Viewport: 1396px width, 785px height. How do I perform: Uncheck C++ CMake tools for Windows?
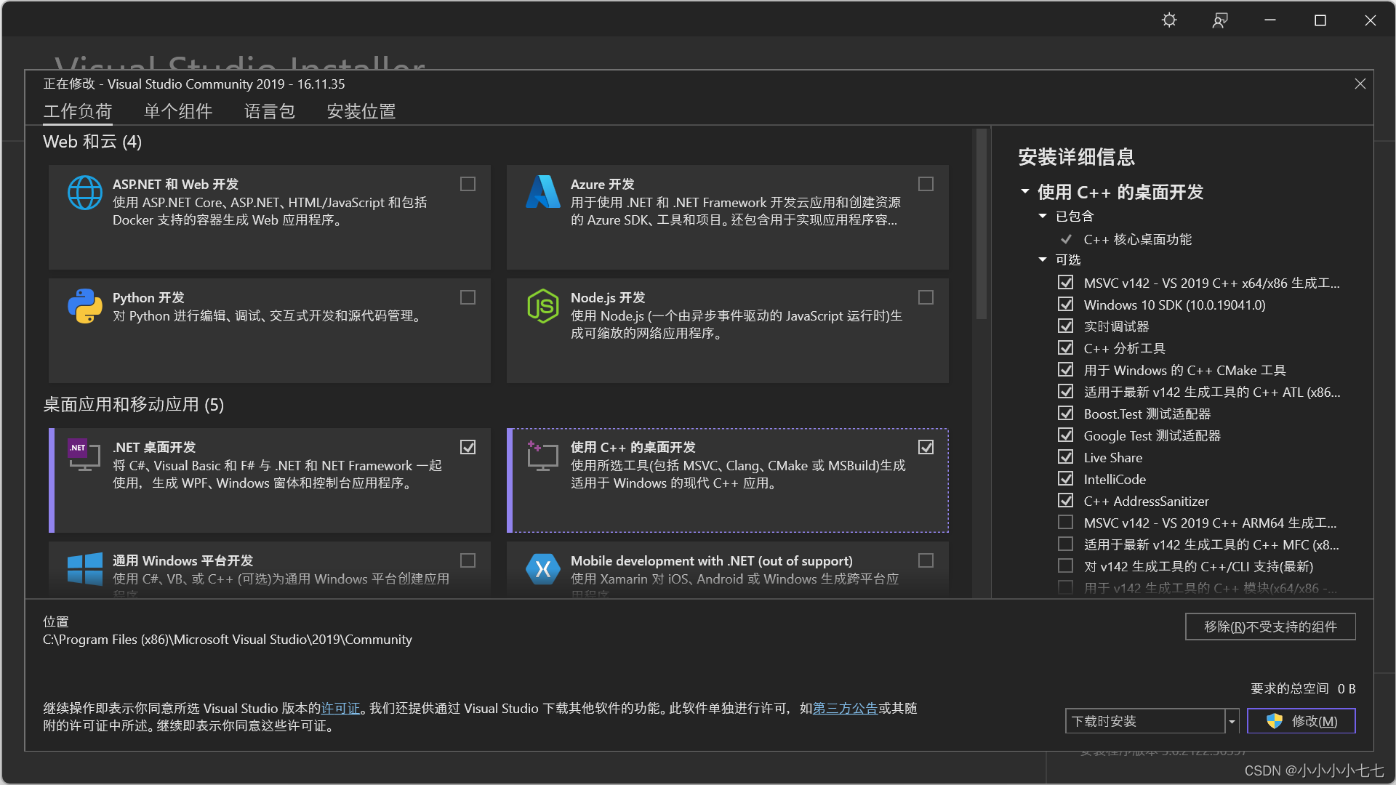[1066, 370]
